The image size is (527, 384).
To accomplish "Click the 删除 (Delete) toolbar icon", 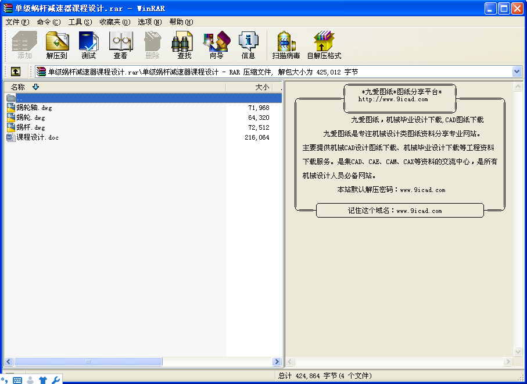I will pyautogui.click(x=153, y=45).
